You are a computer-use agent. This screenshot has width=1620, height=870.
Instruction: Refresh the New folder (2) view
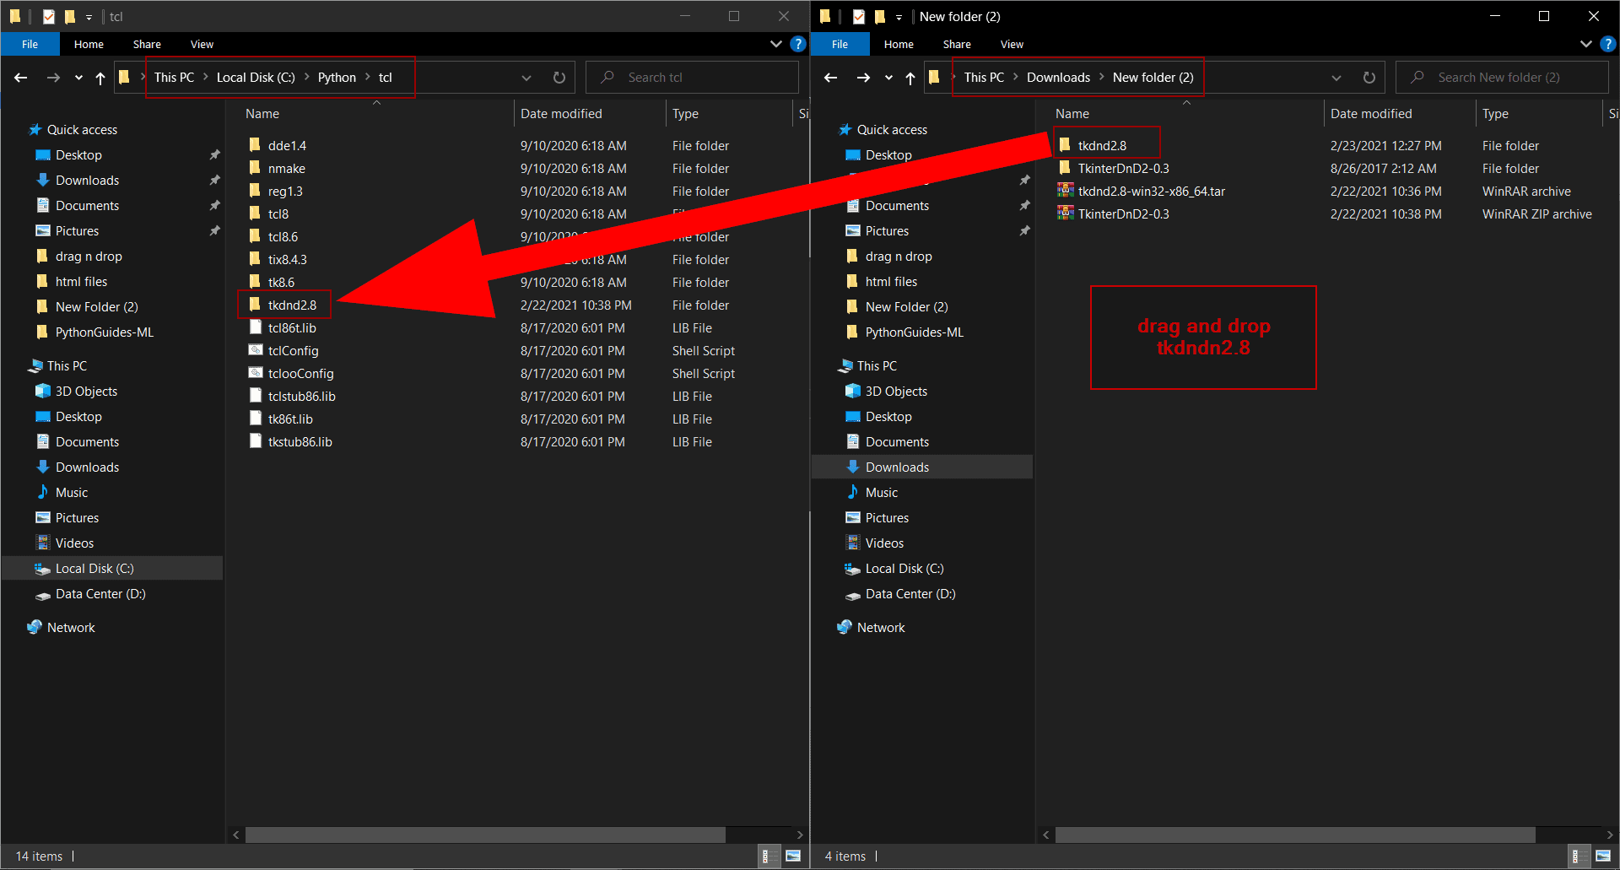point(1369,78)
